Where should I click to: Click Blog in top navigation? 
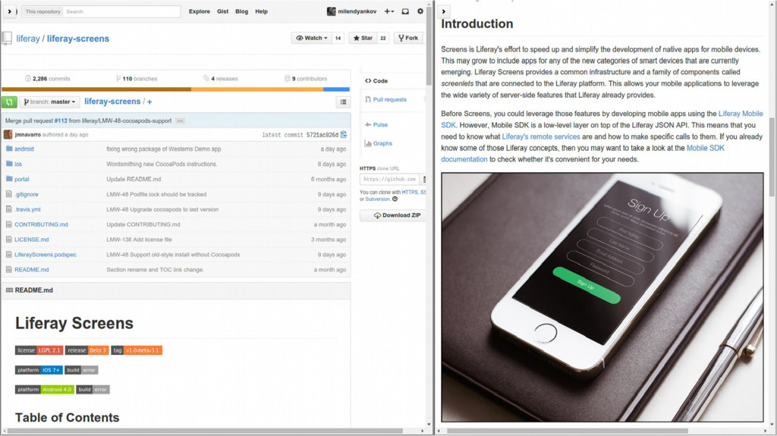click(x=242, y=11)
